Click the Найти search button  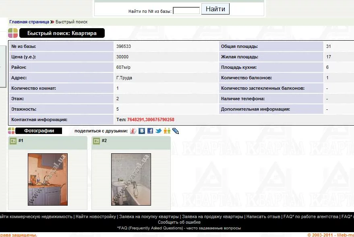215,9
